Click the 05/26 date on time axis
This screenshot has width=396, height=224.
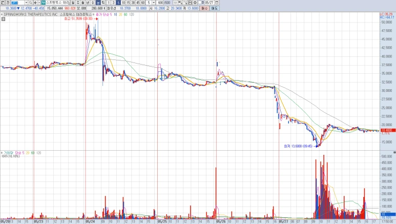(x=221, y=221)
